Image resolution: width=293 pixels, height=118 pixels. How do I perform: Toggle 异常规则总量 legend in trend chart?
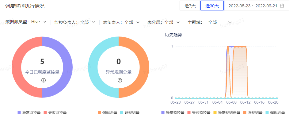pyautogui.click(x=226, y=113)
